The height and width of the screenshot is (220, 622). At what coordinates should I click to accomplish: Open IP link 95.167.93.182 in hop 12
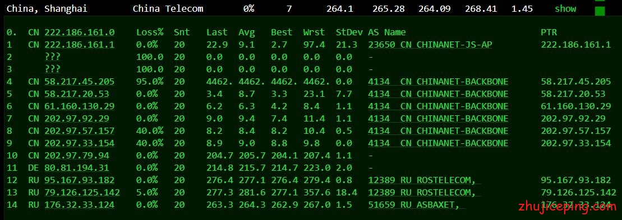pyautogui.click(x=79, y=180)
